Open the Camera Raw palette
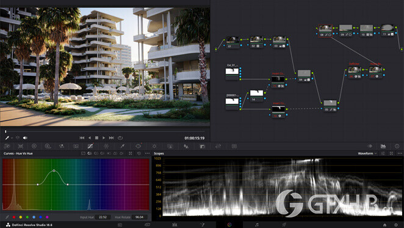Image resolution: width=404 pixels, height=228 pixels. click(x=7, y=146)
